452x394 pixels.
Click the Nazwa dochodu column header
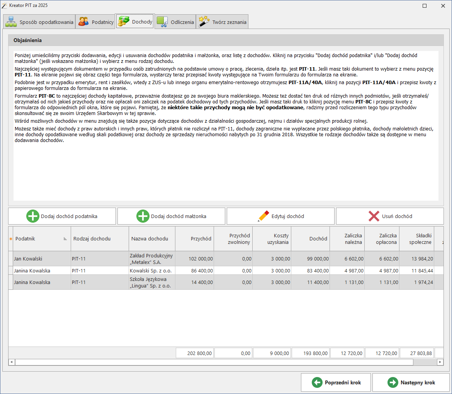coord(152,239)
